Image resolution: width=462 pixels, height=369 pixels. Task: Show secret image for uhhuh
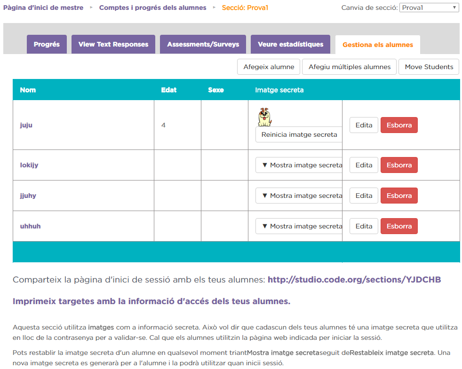pyautogui.click(x=299, y=226)
